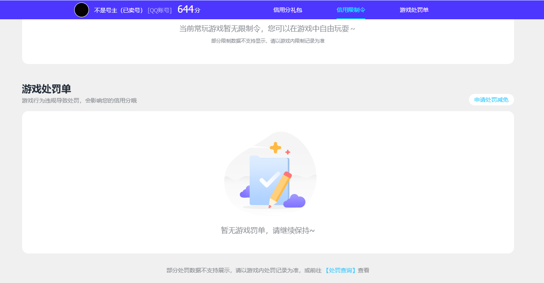The image size is (544, 283).
Task: Click the [QQ账号] label
Action: point(159,10)
